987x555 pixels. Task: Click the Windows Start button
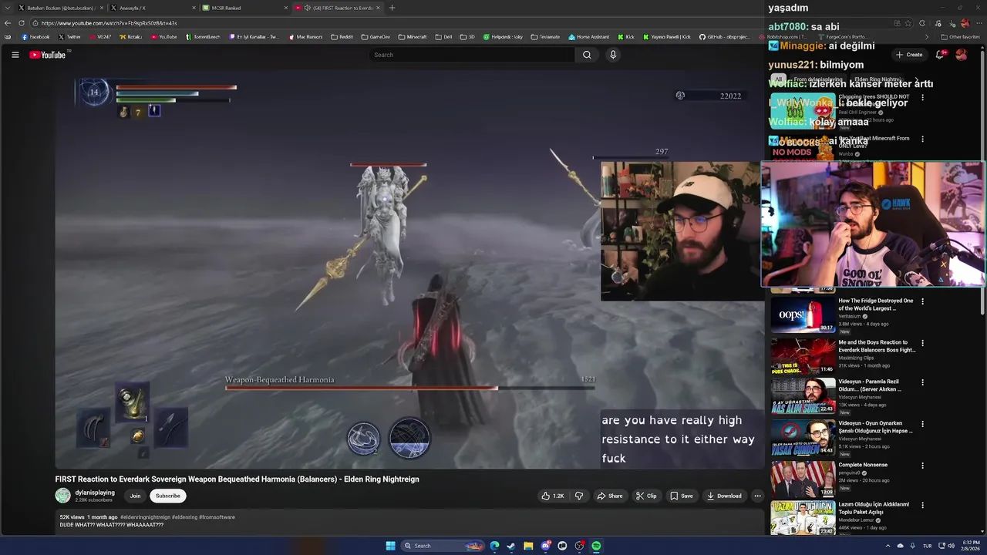click(390, 546)
